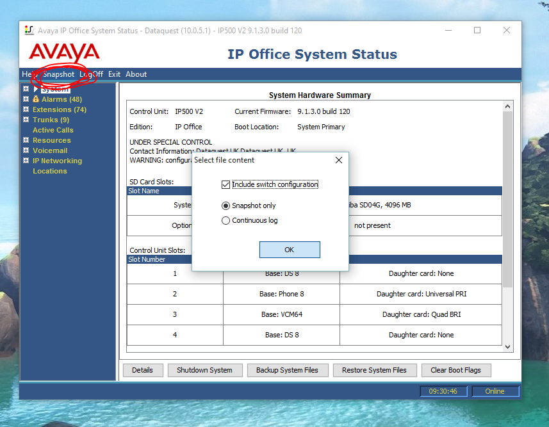This screenshot has width=549, height=427.
Task: Open the Snapshot menu
Action: (58, 74)
